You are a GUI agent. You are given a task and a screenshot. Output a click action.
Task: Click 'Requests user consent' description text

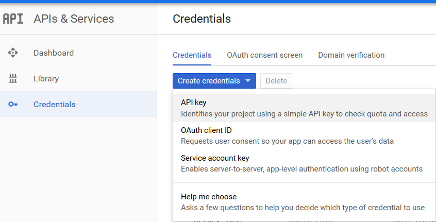pyautogui.click(x=287, y=141)
